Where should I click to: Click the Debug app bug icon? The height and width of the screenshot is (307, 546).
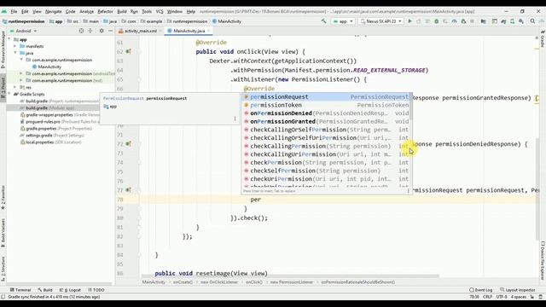pyautogui.click(x=436, y=21)
